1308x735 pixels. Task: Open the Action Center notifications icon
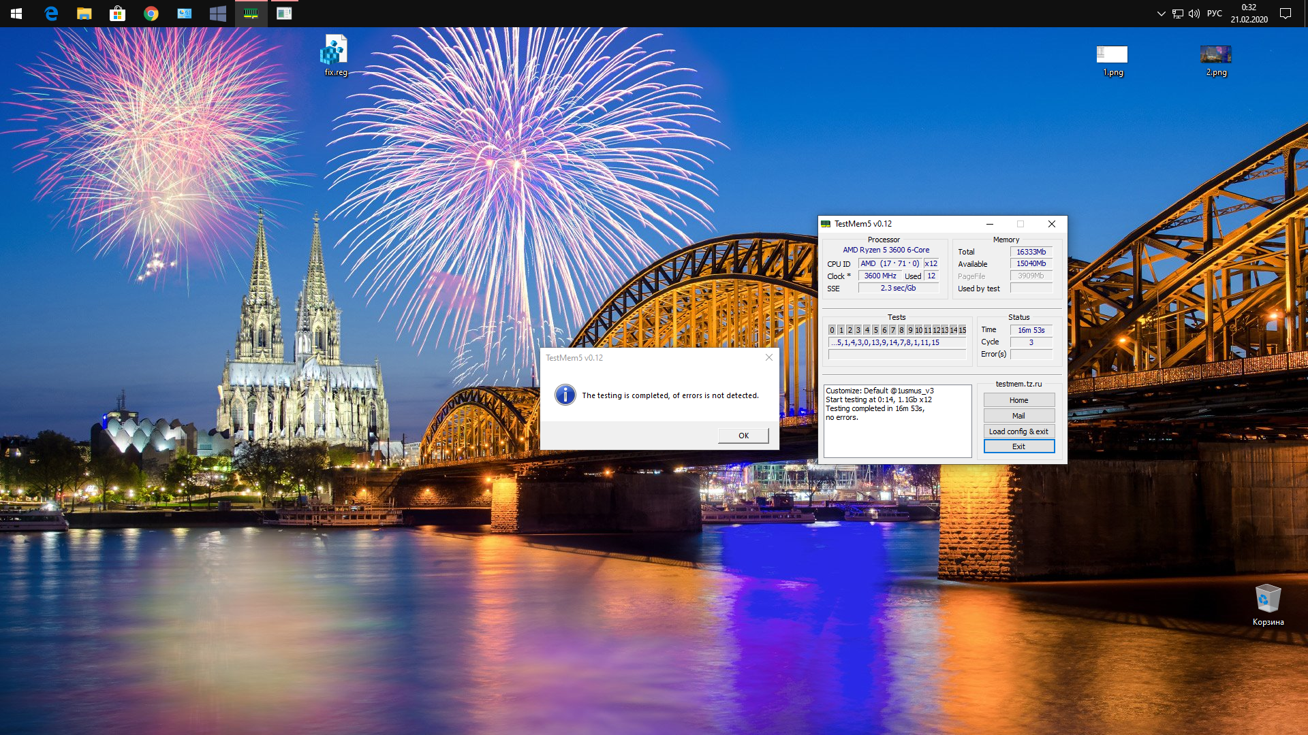pyautogui.click(x=1286, y=14)
